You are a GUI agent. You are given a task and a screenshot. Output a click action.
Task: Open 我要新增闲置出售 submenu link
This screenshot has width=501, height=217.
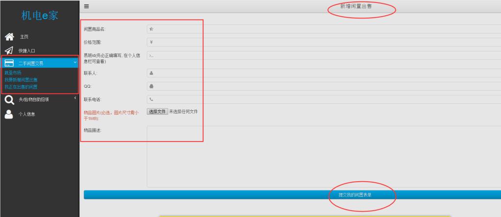(21, 80)
